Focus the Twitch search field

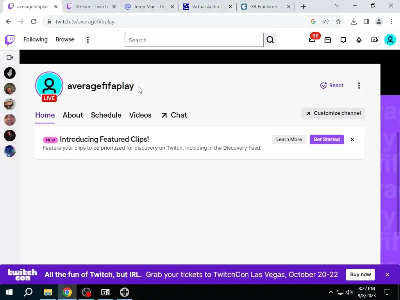coord(194,40)
